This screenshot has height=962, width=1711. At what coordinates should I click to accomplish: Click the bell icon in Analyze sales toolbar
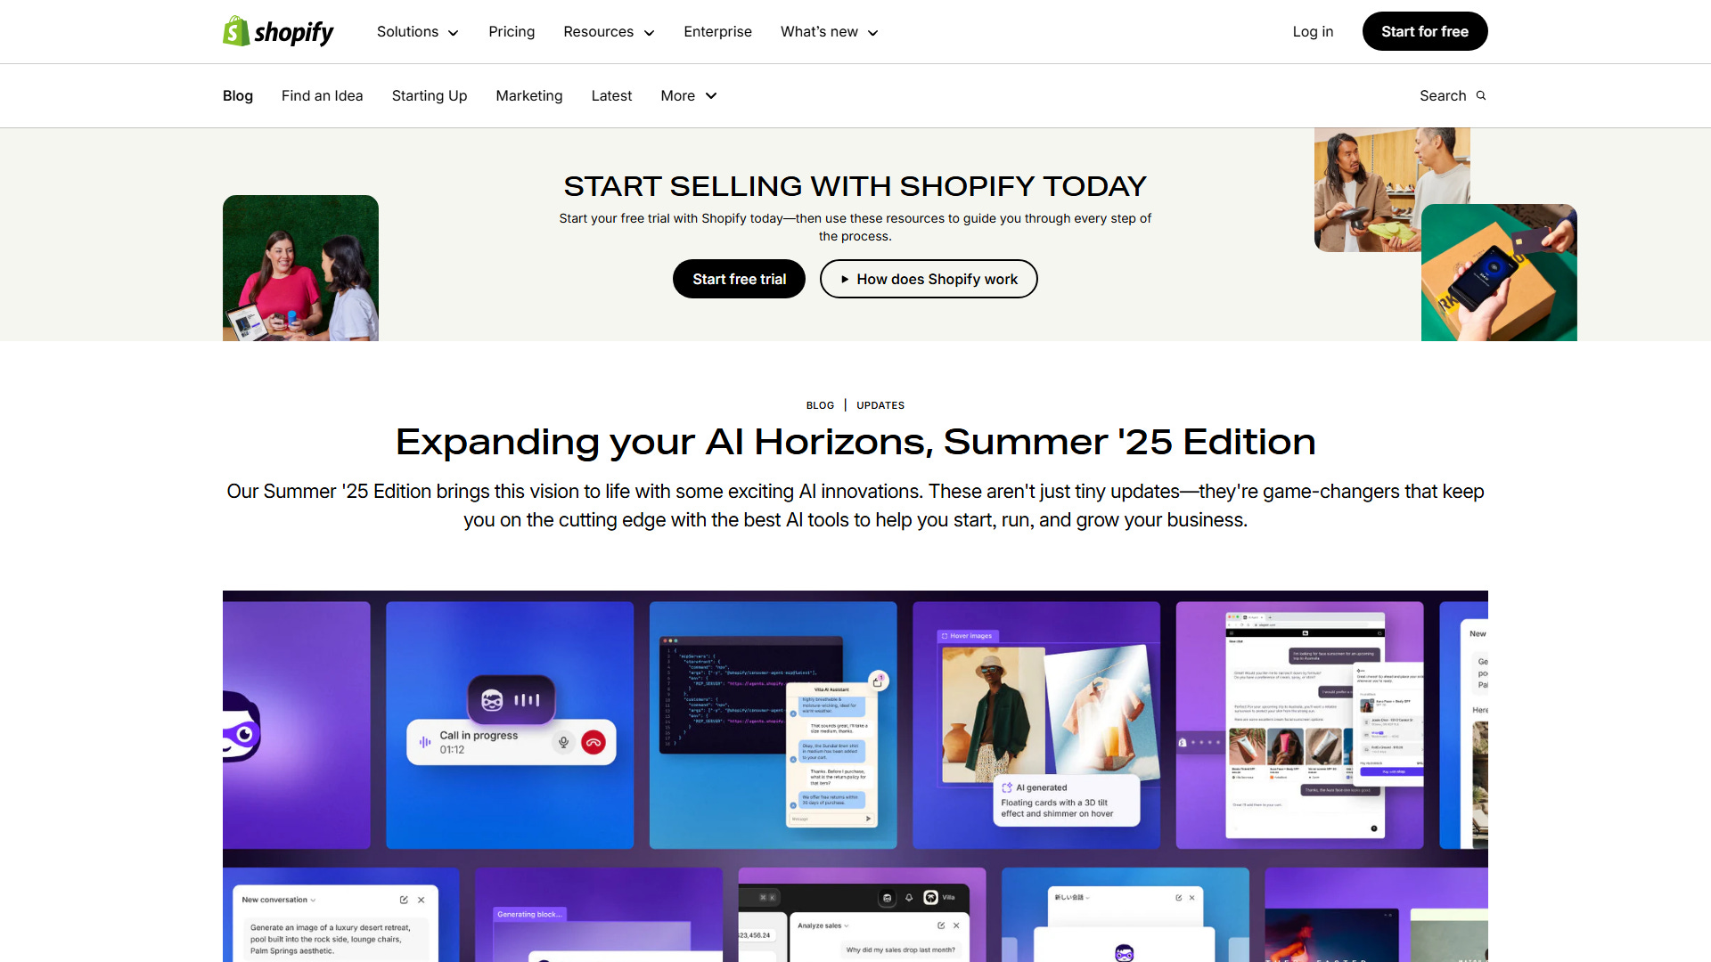pyautogui.click(x=909, y=898)
